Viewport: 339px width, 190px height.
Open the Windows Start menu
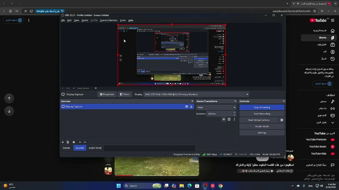119,186
